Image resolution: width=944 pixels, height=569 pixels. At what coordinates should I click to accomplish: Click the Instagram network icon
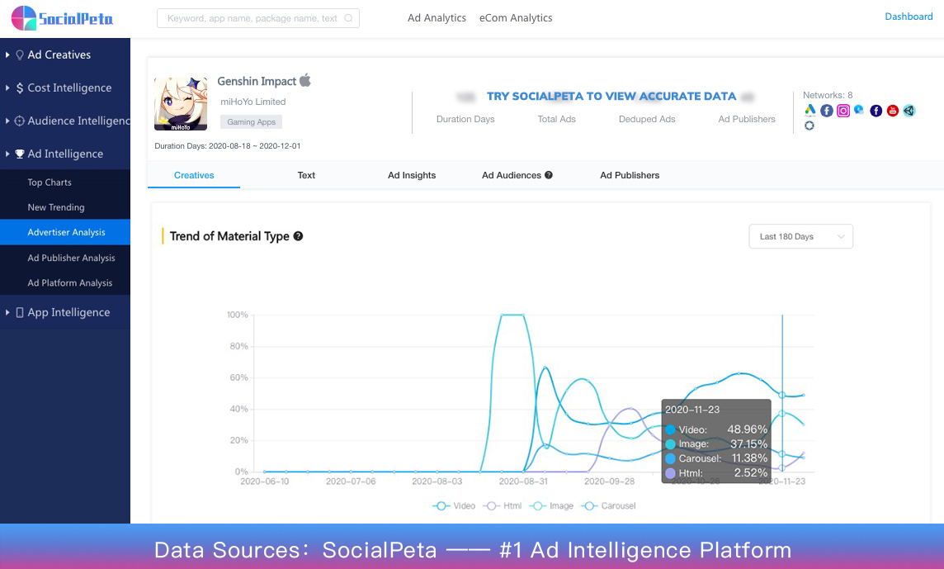tap(843, 111)
